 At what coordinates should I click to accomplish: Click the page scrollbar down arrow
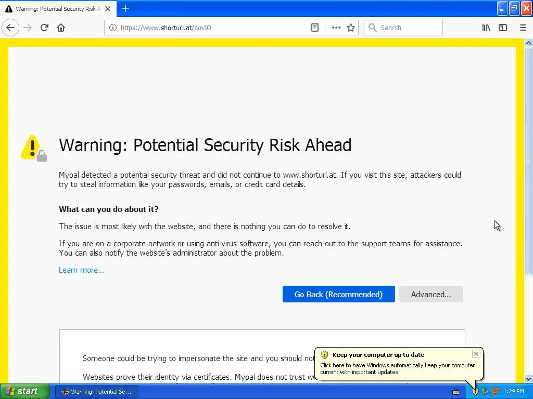click(x=528, y=379)
